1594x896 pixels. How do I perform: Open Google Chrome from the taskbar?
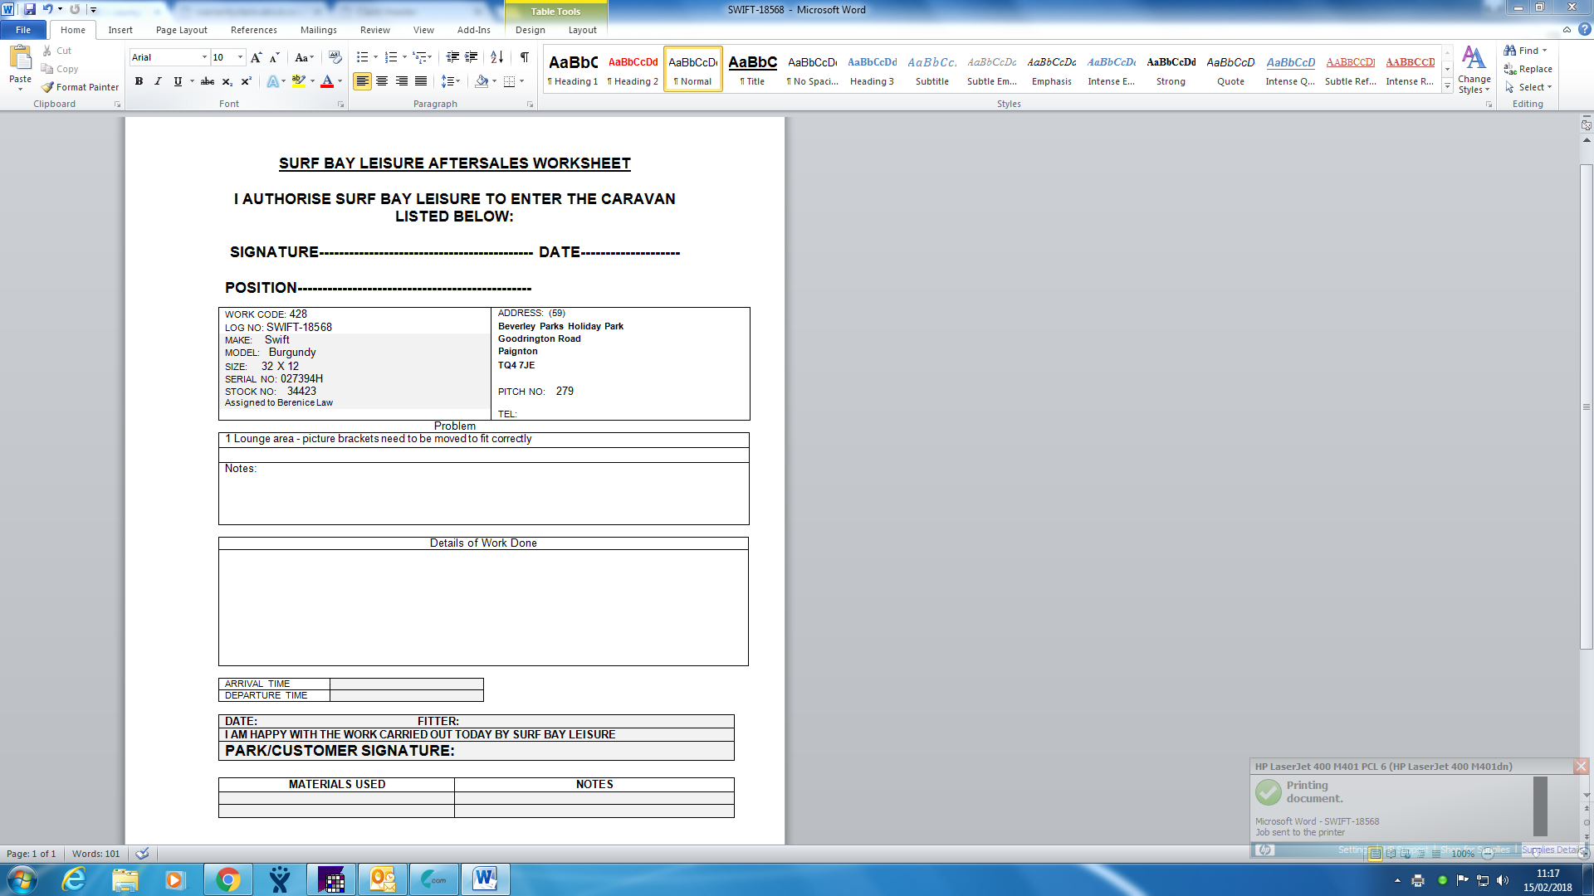227,879
